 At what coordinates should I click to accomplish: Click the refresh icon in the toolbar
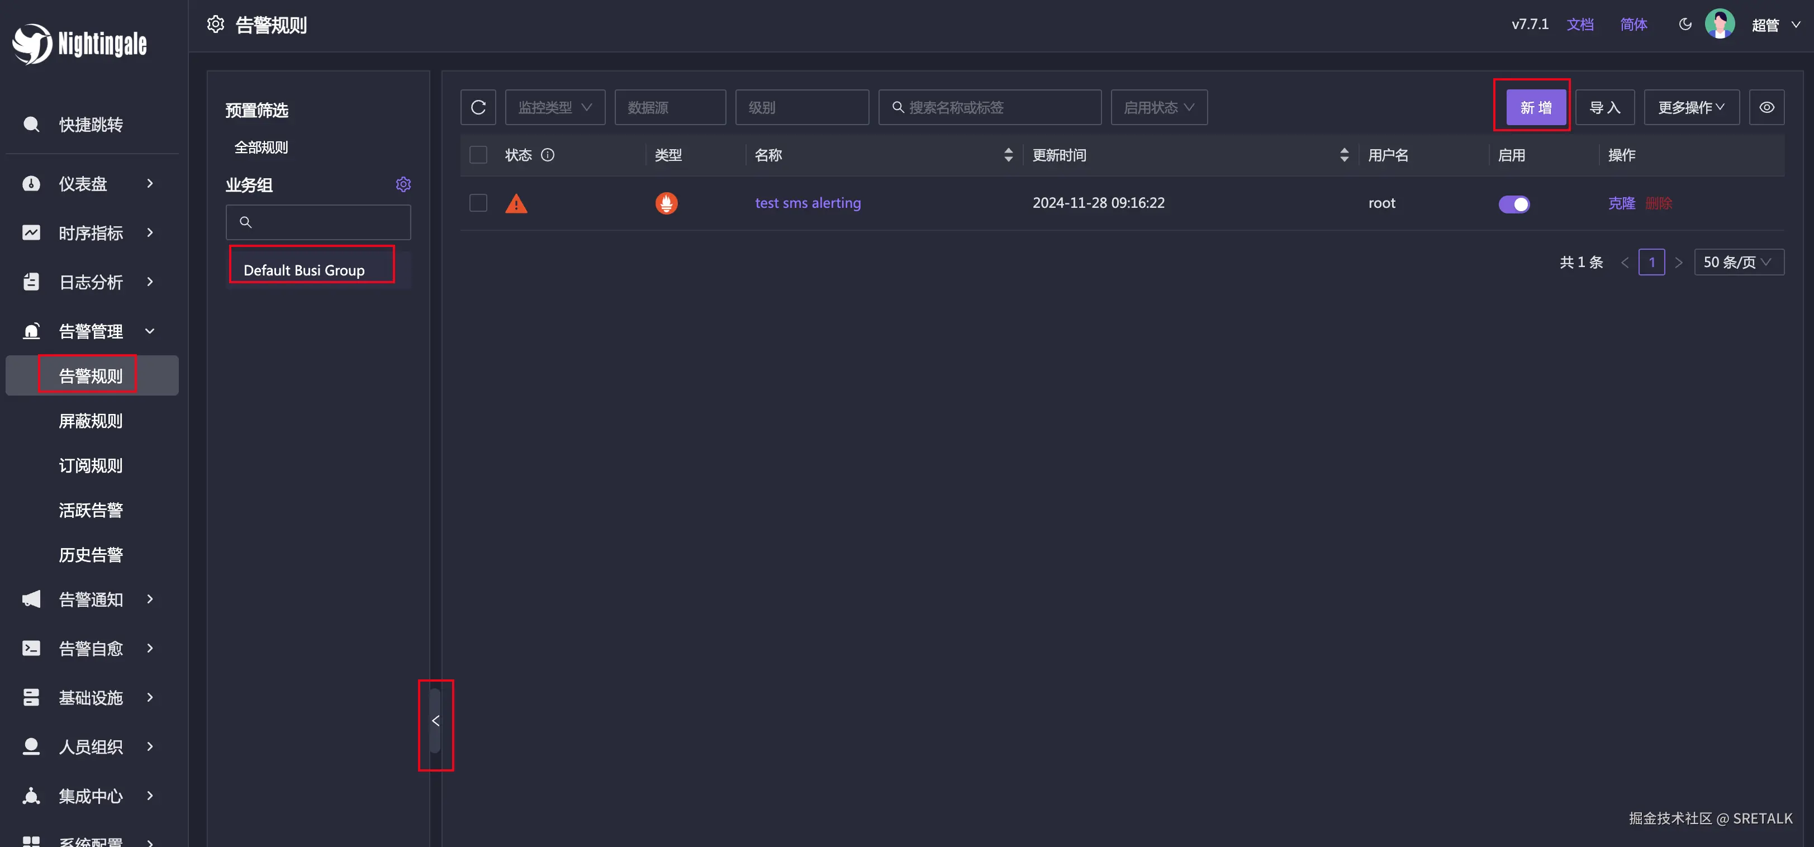(478, 107)
